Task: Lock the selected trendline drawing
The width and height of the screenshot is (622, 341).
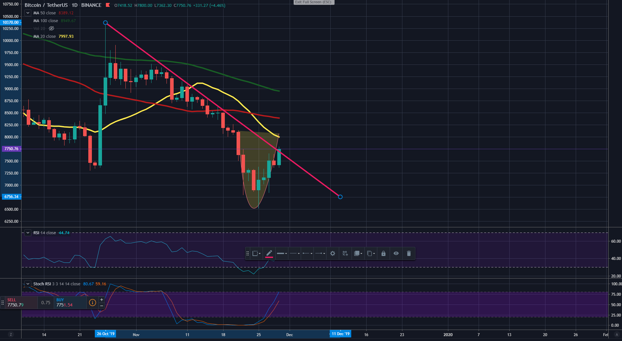Action: (x=383, y=253)
